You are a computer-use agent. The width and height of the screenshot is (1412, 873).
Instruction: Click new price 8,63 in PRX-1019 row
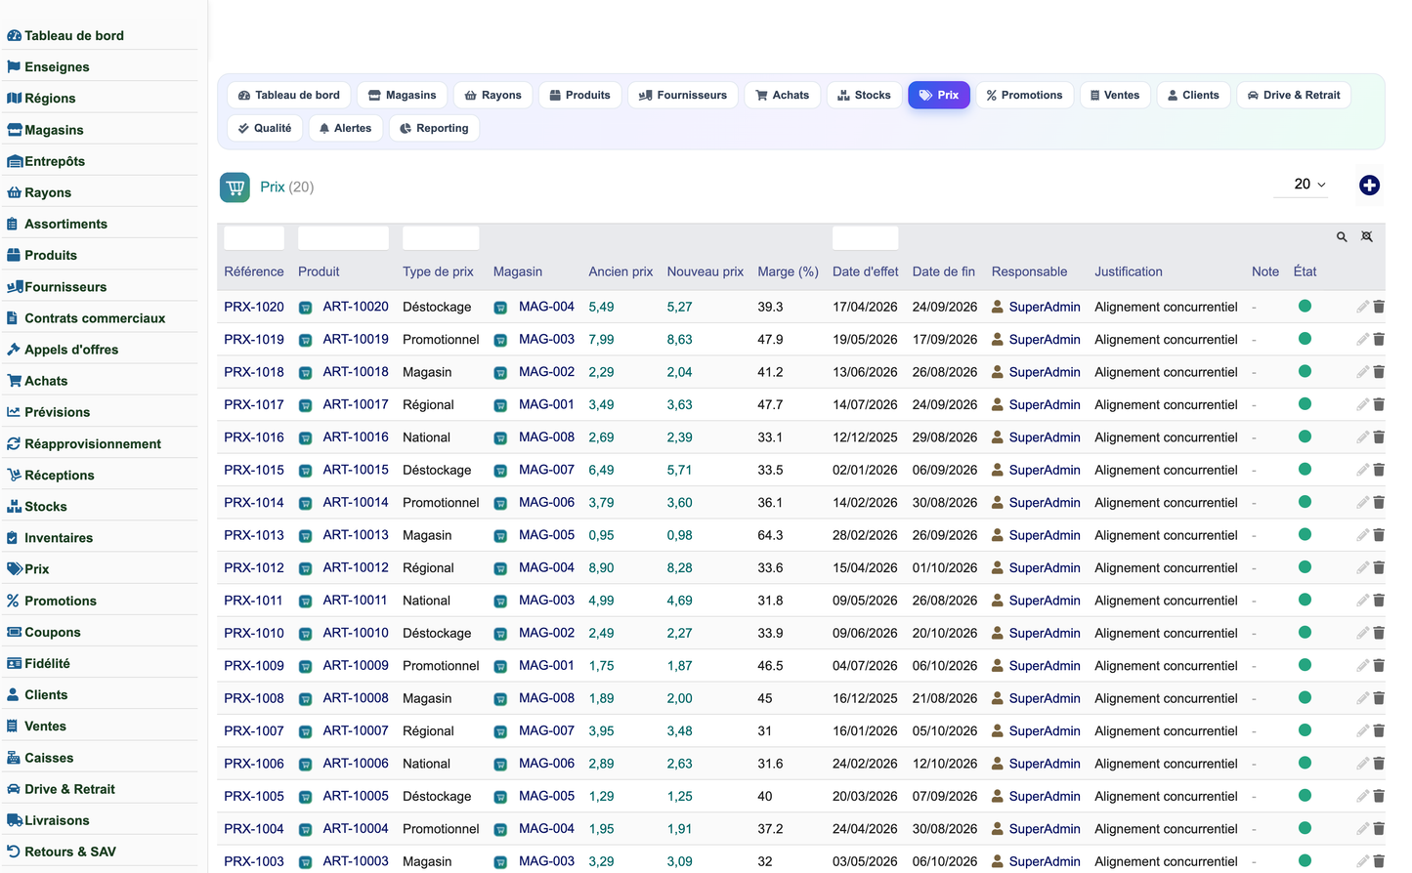pyautogui.click(x=680, y=340)
